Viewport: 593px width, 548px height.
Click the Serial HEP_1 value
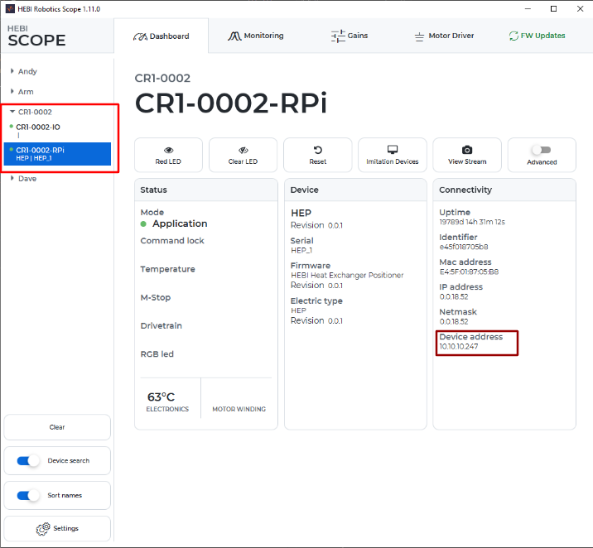click(x=301, y=250)
